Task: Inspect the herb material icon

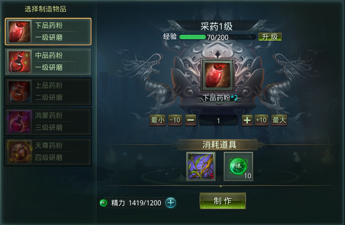Action: click(x=201, y=166)
